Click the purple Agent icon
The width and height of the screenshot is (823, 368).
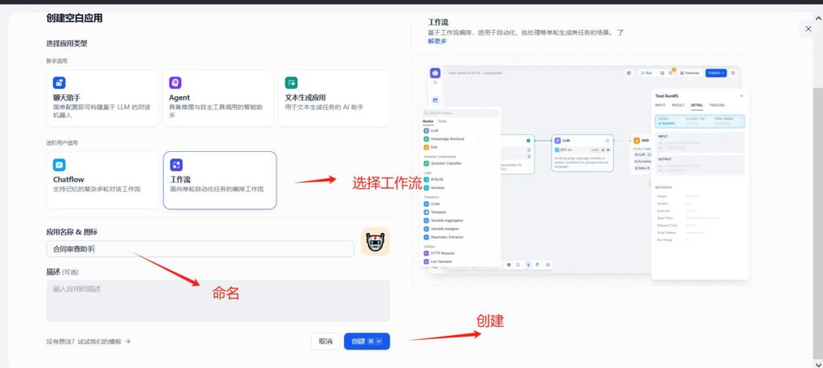(174, 83)
